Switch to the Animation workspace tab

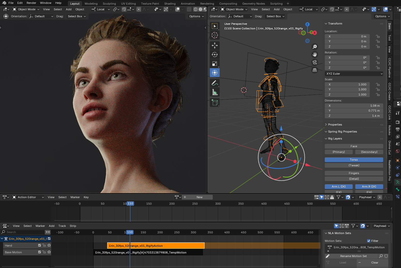pos(188,4)
